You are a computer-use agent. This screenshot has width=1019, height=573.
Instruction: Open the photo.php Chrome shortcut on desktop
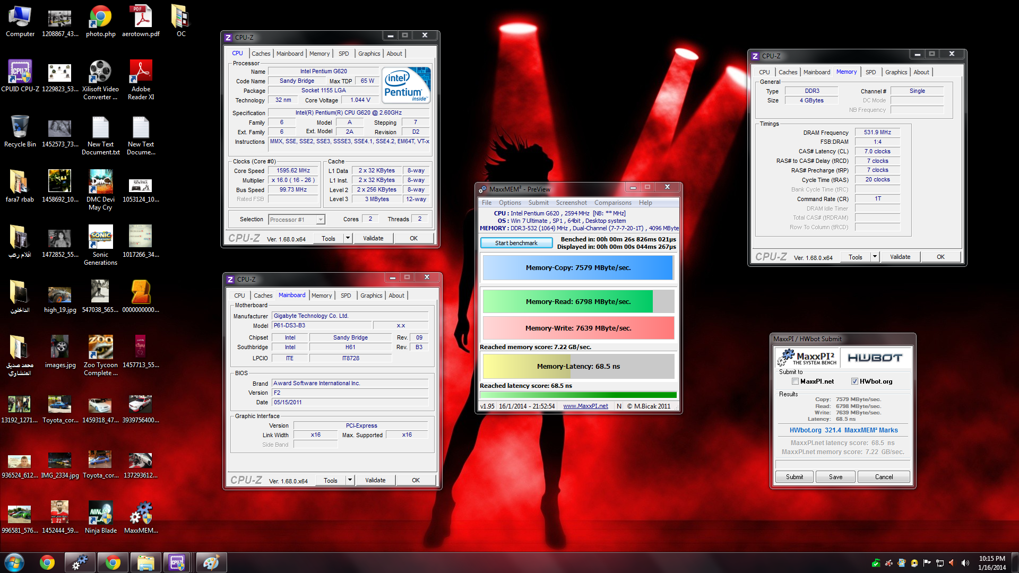pyautogui.click(x=100, y=21)
